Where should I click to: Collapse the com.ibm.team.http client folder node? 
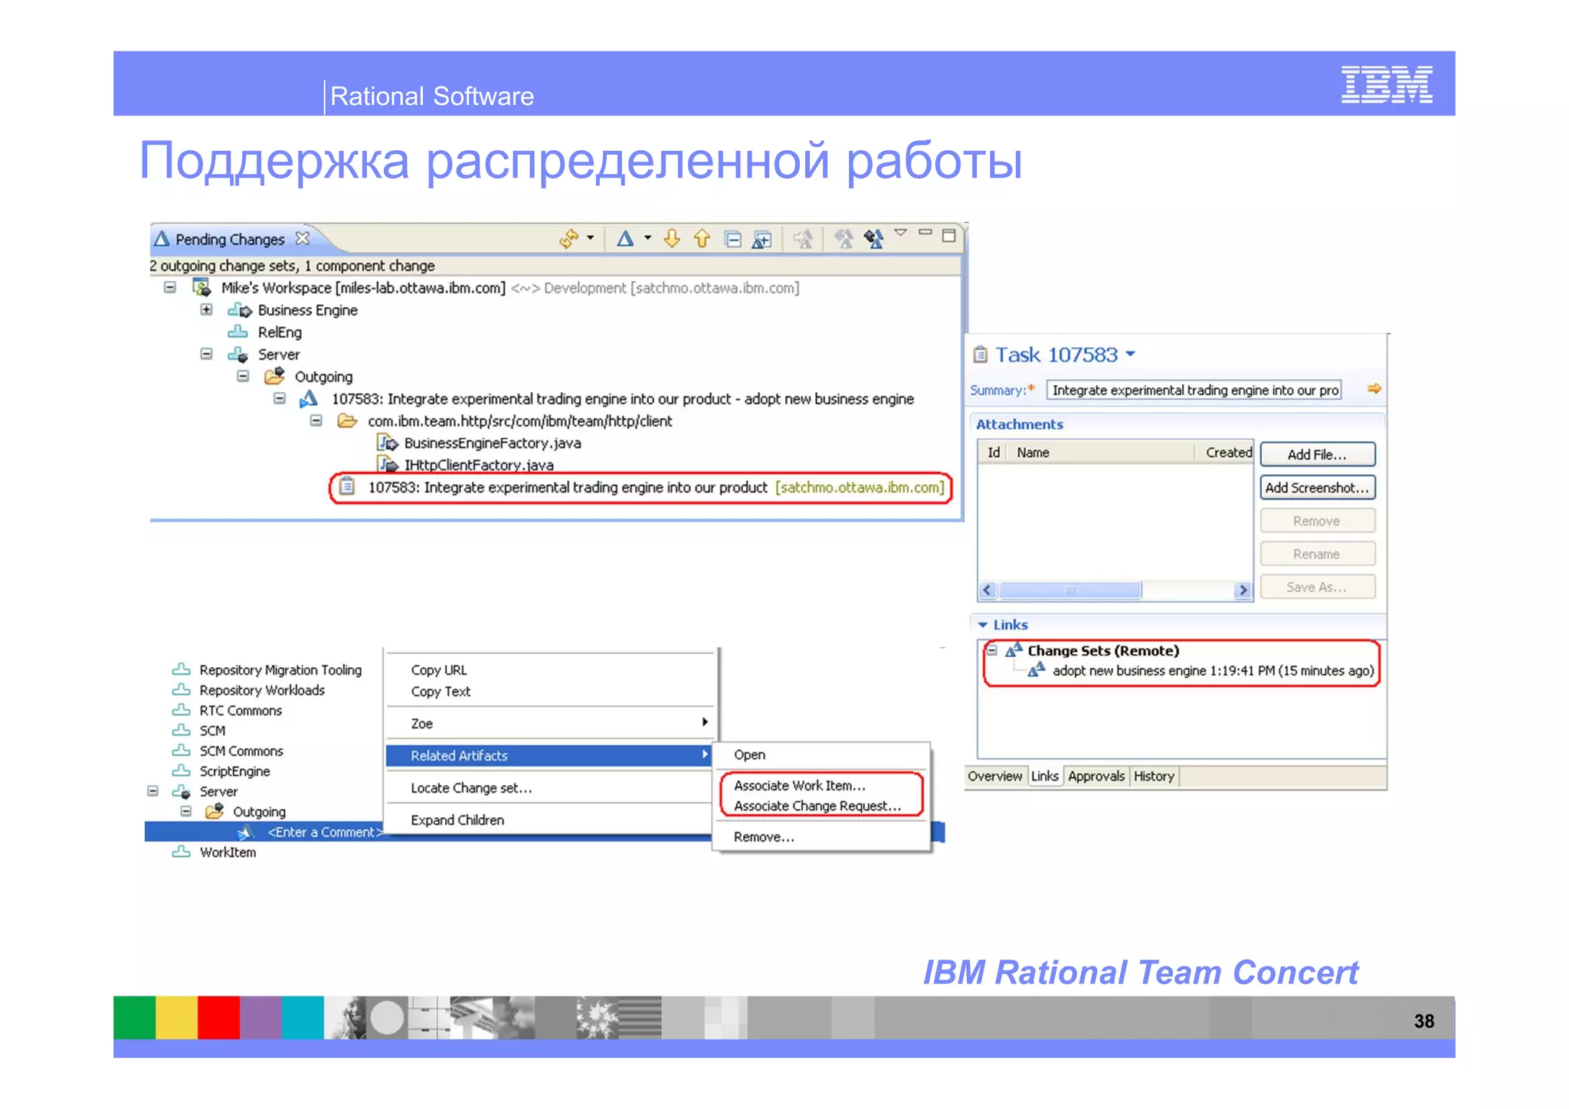tap(316, 420)
